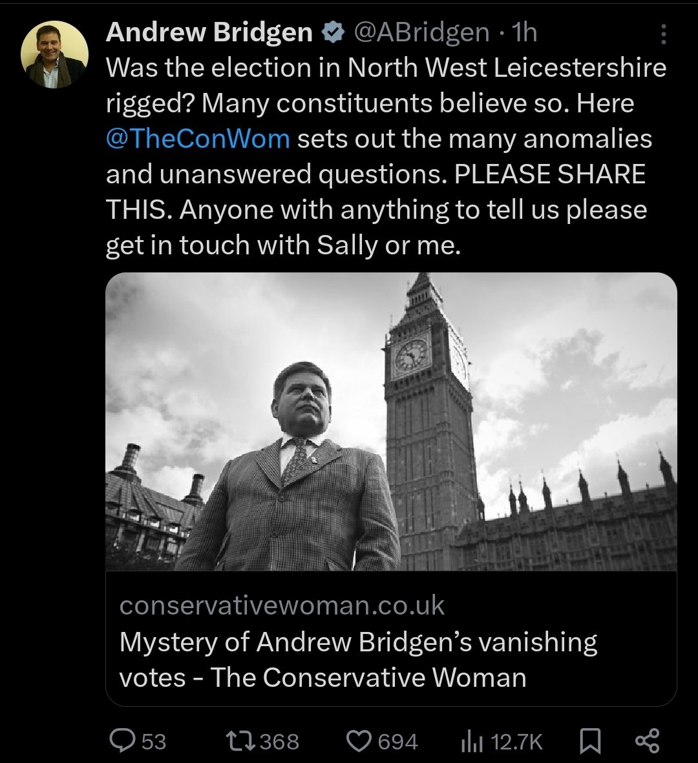Screen dimensions: 698x763
Task: Bookmark this tweet
Action: coord(590,741)
